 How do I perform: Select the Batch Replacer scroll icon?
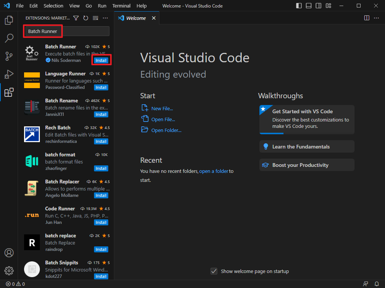(32, 188)
